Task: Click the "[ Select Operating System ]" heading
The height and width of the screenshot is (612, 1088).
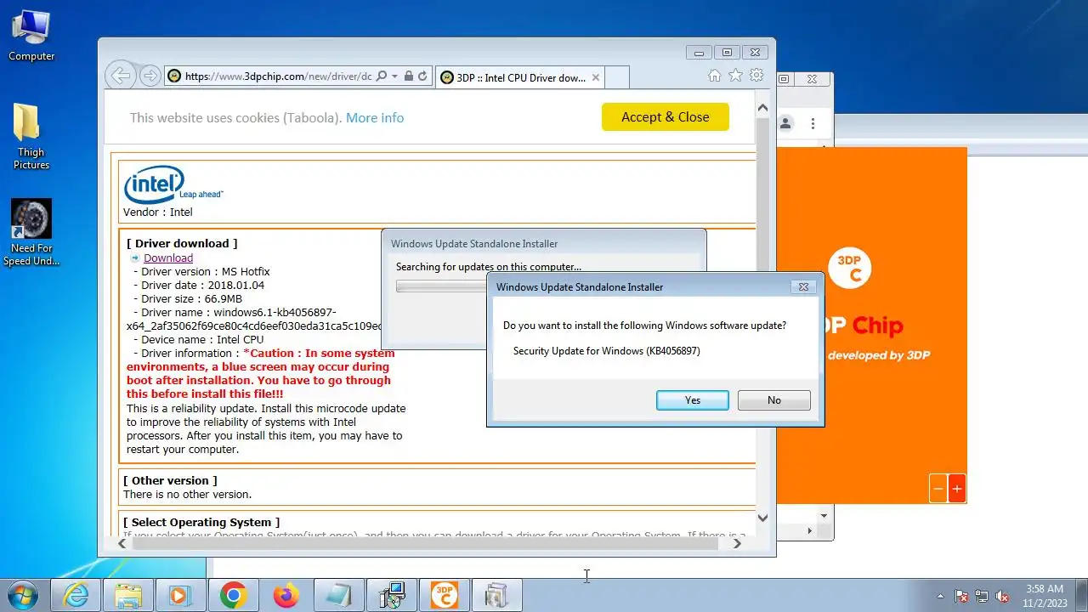Action: click(x=201, y=523)
